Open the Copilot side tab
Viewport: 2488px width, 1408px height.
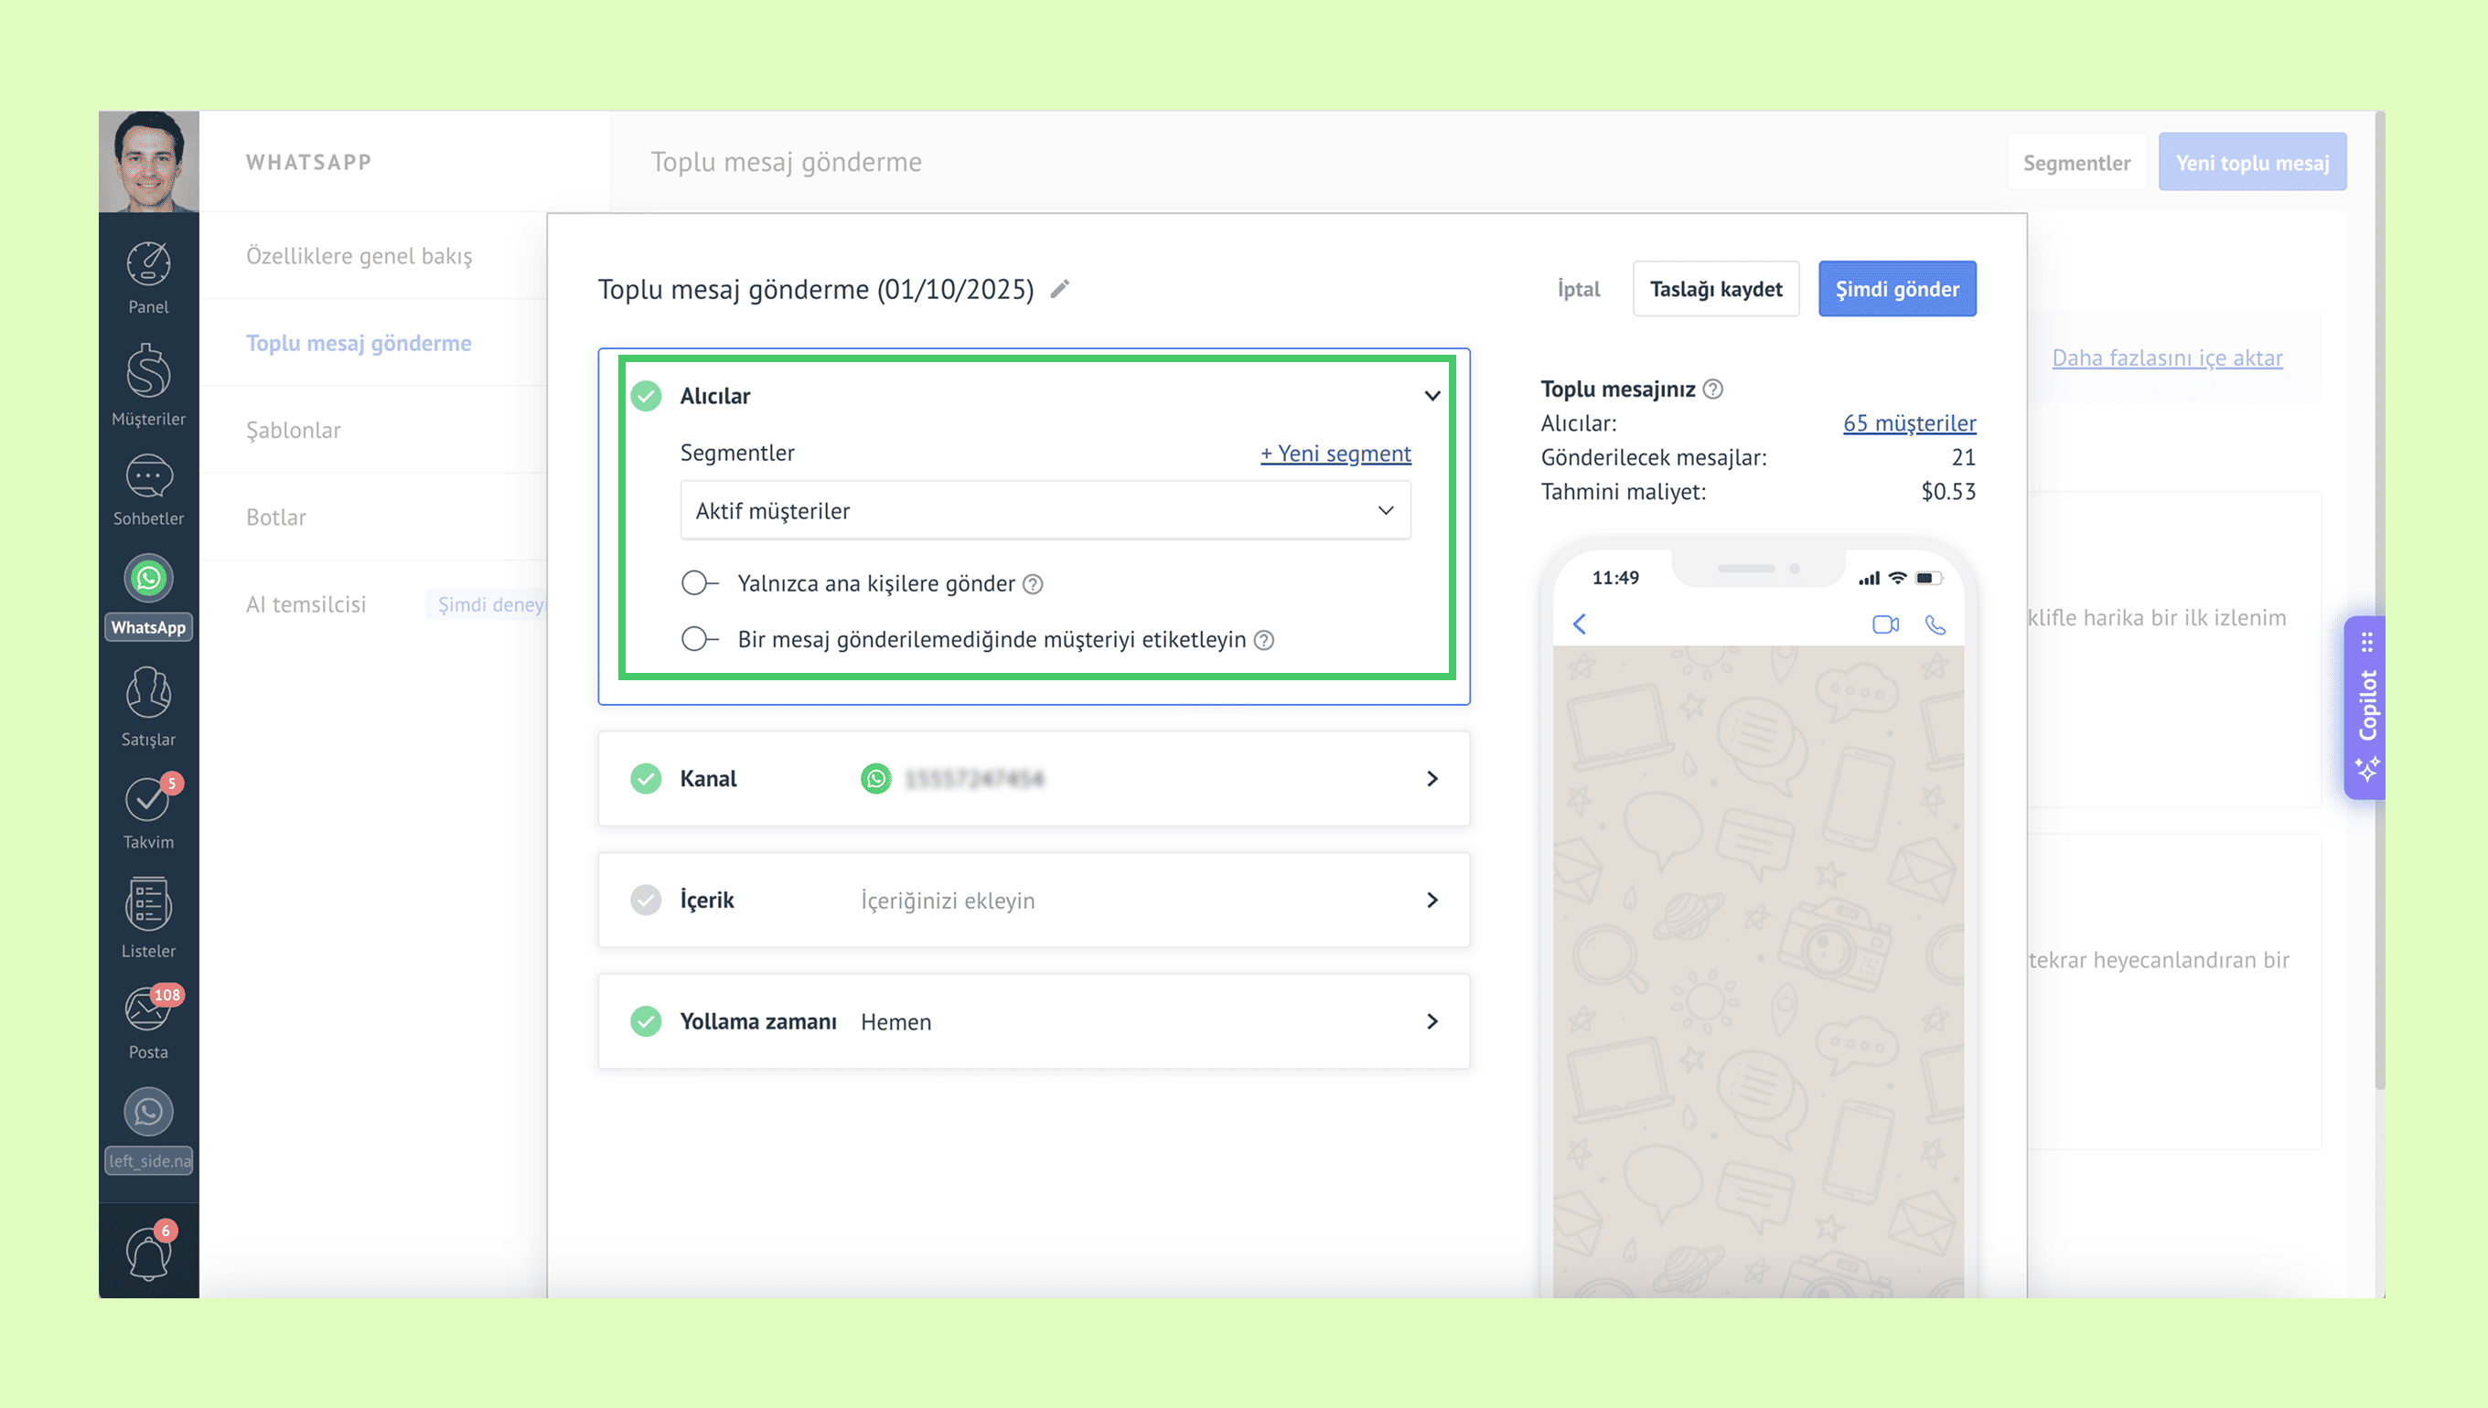point(2367,707)
